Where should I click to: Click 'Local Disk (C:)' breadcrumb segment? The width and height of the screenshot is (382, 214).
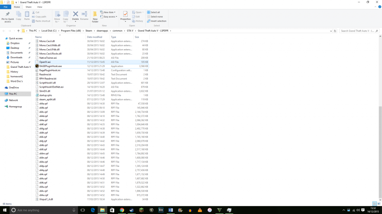(x=49, y=31)
